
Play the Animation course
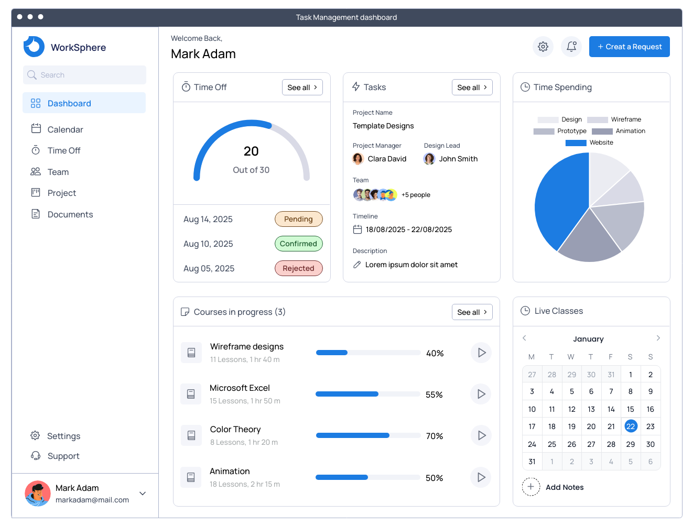(x=481, y=477)
